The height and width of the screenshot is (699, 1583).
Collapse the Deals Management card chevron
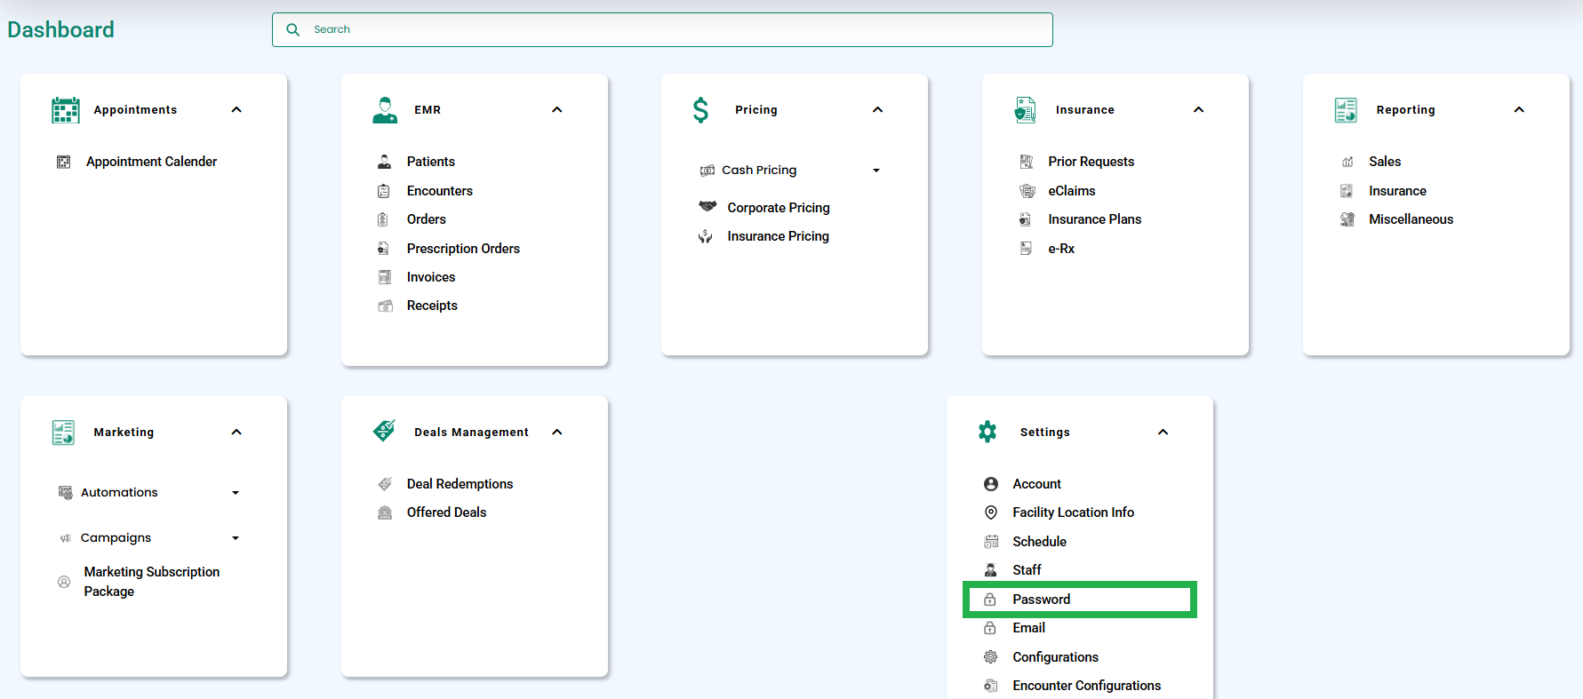coord(557,433)
